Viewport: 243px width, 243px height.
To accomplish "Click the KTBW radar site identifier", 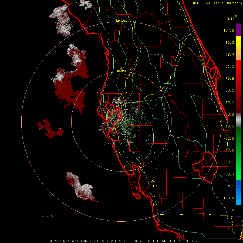I will coord(153,241).
